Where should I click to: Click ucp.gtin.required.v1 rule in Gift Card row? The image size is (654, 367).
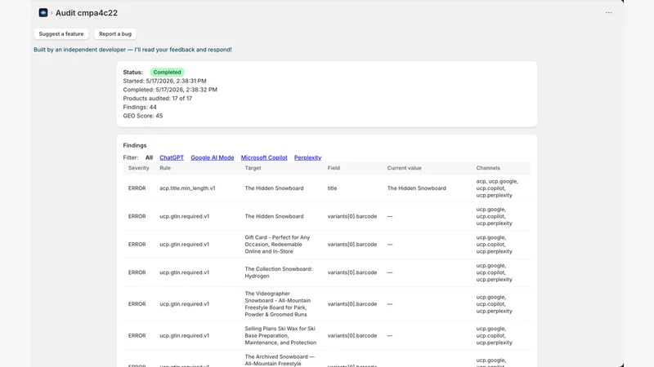point(185,244)
